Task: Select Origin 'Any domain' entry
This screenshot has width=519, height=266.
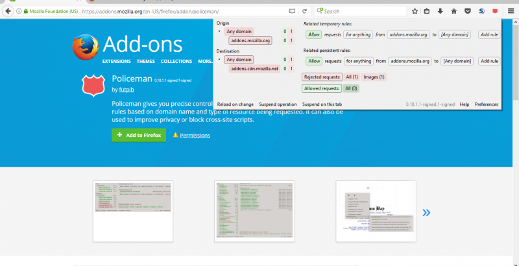Action: pyautogui.click(x=239, y=31)
